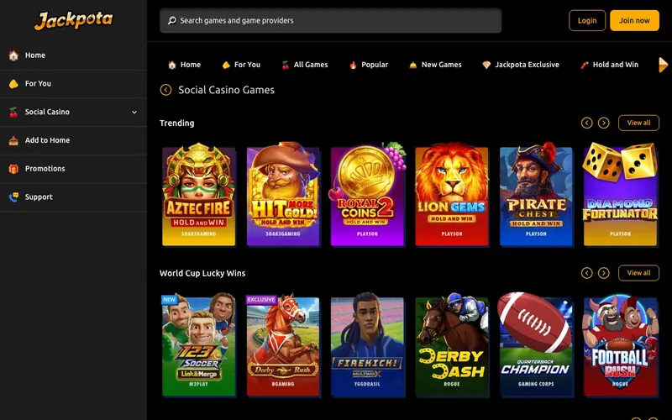Click the cherry icon beside Social Casino
672x420 pixels.
tap(13, 113)
